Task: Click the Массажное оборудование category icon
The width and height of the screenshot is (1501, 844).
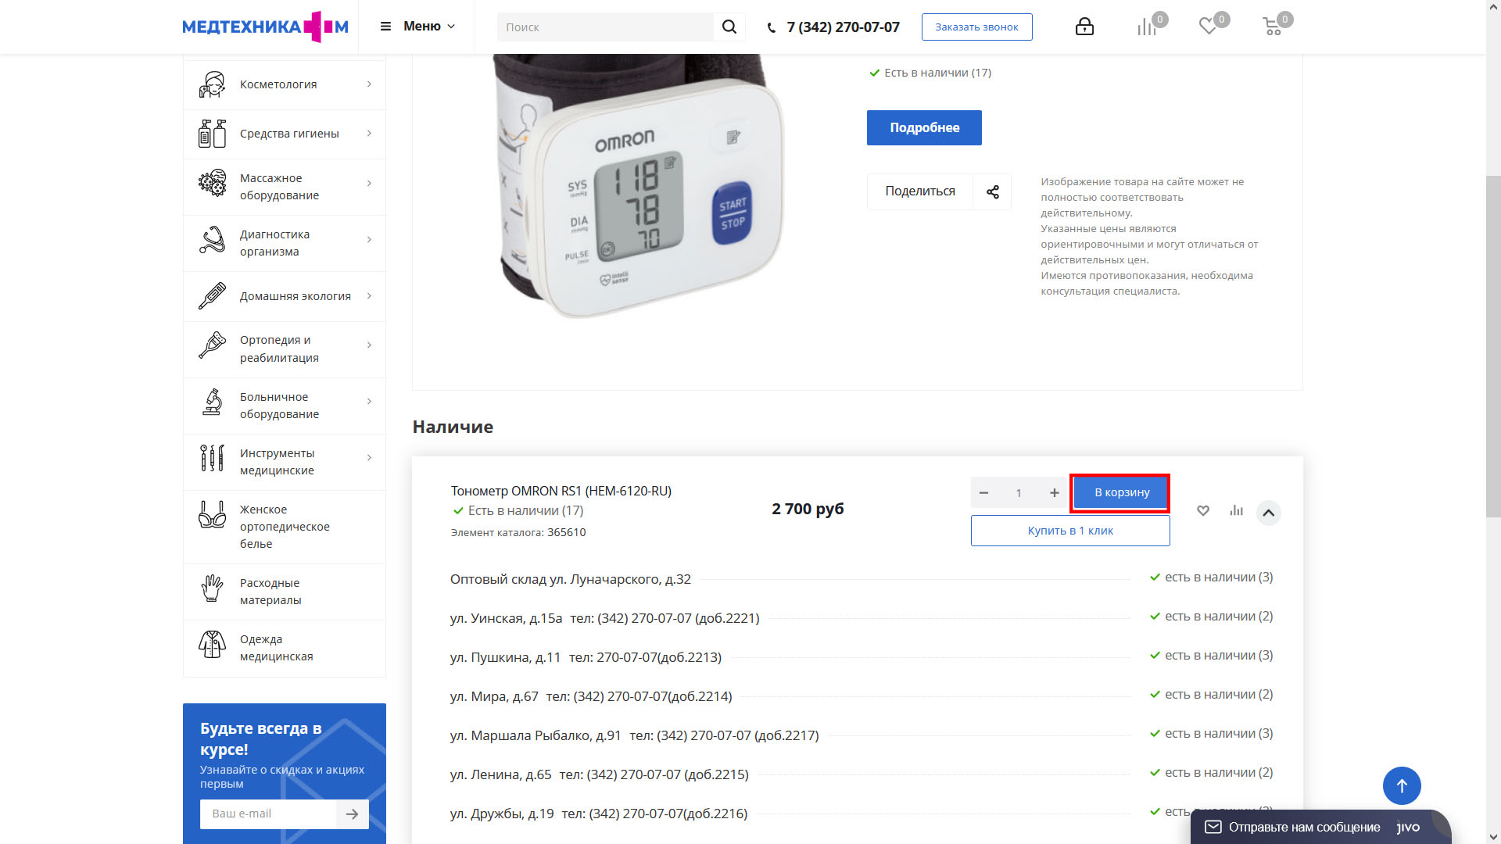Action: [212, 184]
